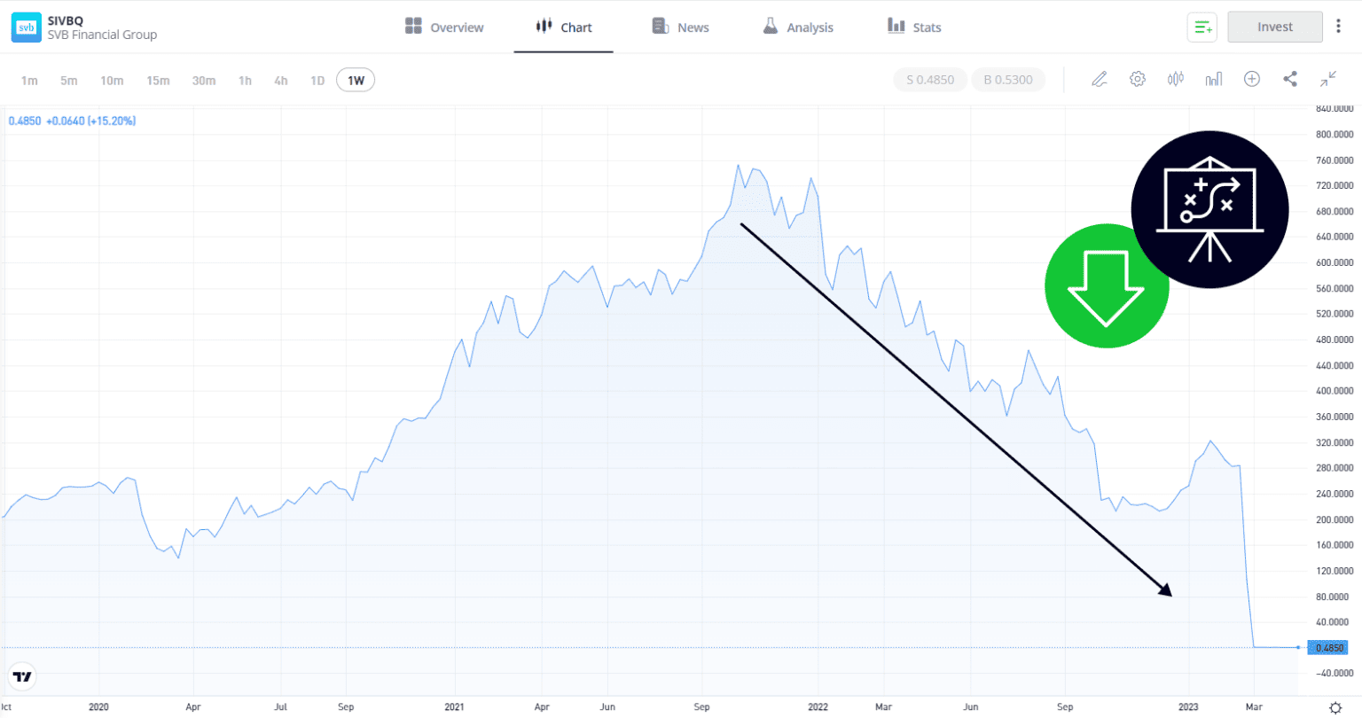Click the sell price S 0.4850

coord(929,79)
